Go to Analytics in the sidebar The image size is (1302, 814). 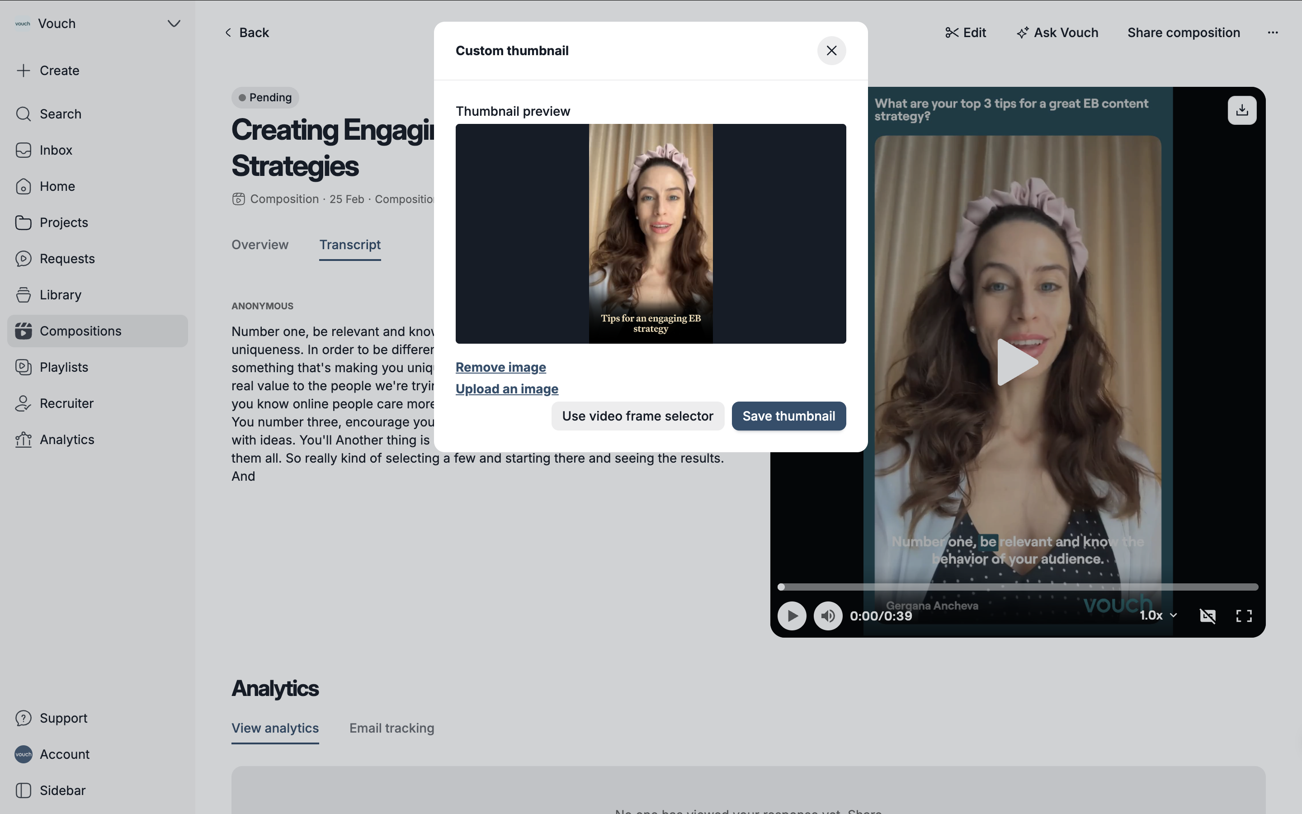[x=67, y=440]
